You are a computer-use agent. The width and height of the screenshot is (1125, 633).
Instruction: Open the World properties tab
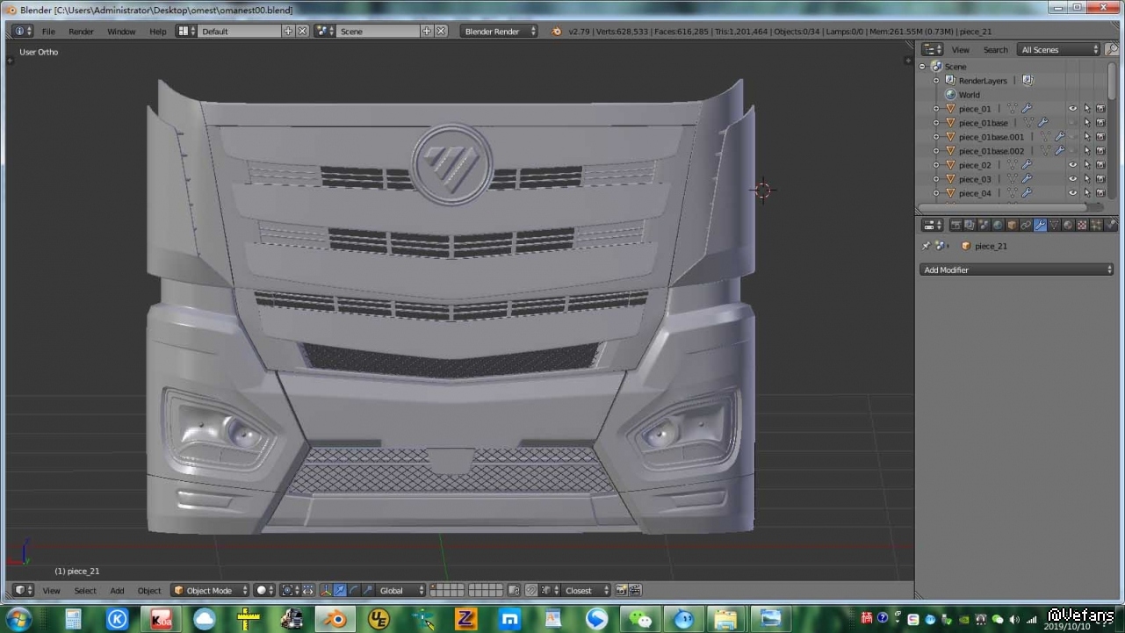tap(998, 226)
